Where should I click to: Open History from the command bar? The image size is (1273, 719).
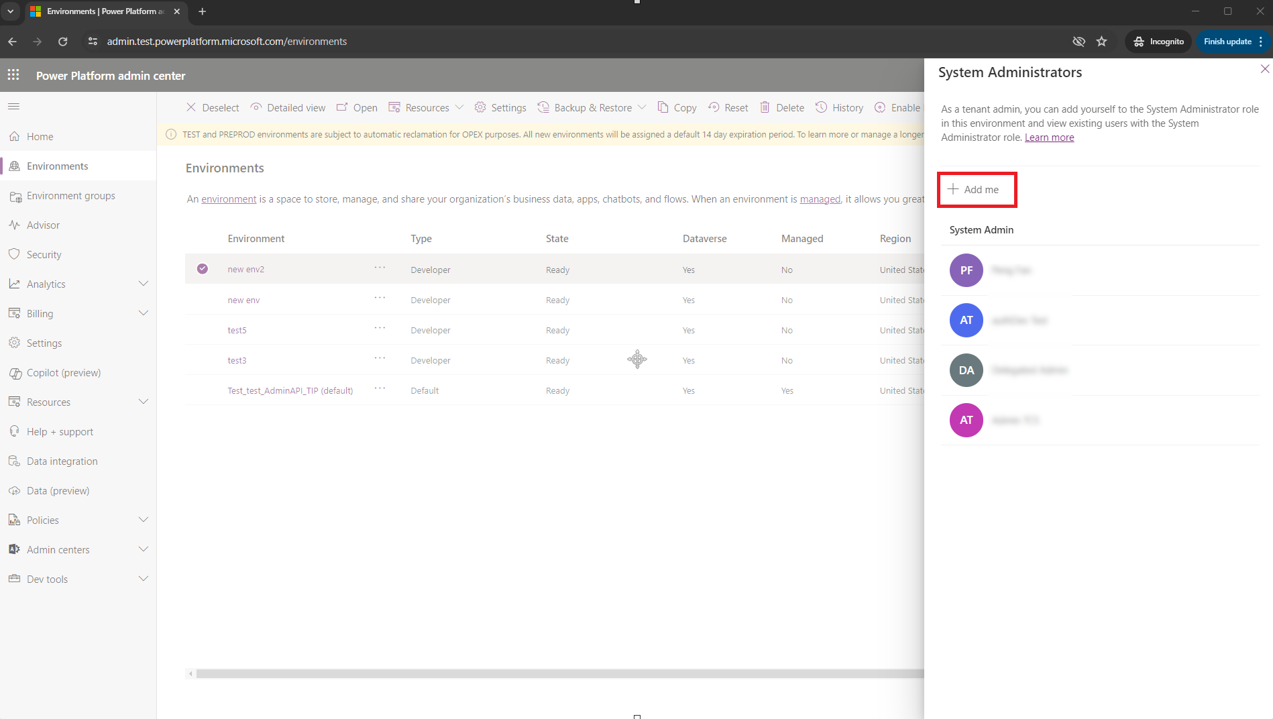[839, 107]
